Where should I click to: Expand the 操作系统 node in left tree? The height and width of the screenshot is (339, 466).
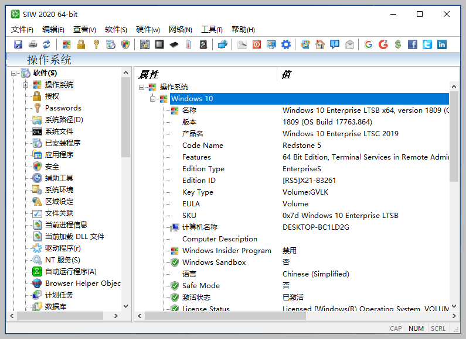26,85
